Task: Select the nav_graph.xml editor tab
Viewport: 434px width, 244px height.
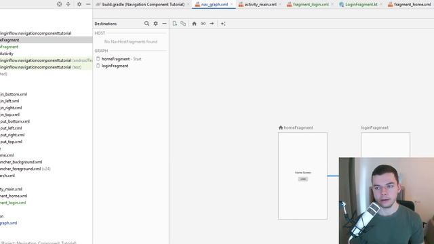Action: coord(214,5)
